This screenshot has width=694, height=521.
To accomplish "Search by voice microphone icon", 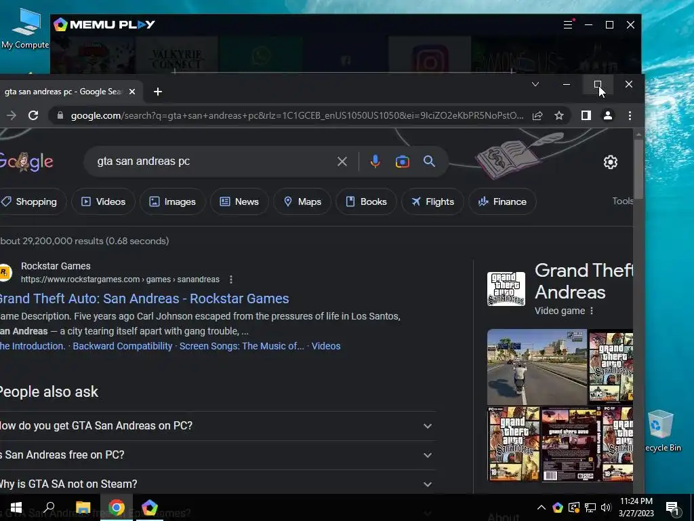I will point(375,161).
